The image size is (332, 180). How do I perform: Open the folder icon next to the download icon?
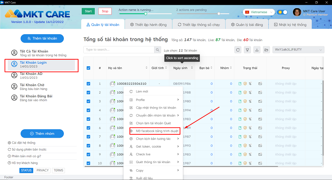266,50
